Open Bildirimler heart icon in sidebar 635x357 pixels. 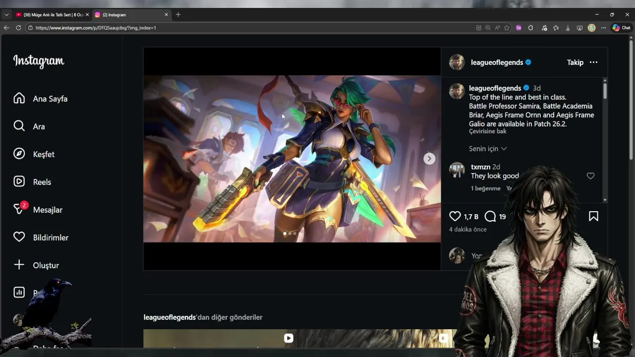pyautogui.click(x=19, y=237)
